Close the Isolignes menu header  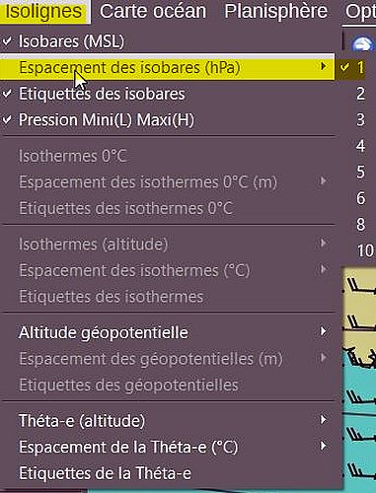(x=44, y=12)
